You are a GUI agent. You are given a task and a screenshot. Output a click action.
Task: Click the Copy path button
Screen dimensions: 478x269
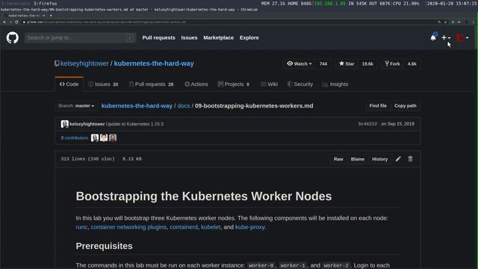coord(405,106)
